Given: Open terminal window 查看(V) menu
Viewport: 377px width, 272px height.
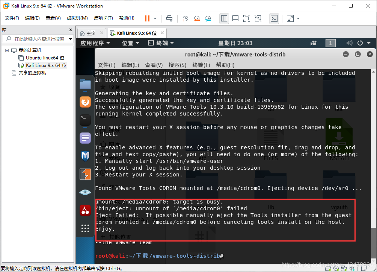Looking at the screenshot, I should pyautogui.click(x=154, y=65).
